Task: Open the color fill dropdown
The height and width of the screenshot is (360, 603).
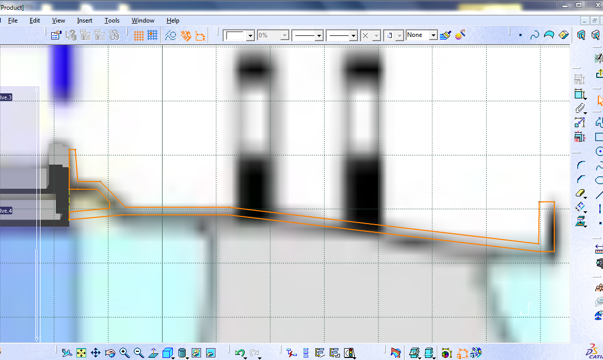Action: tap(250, 35)
